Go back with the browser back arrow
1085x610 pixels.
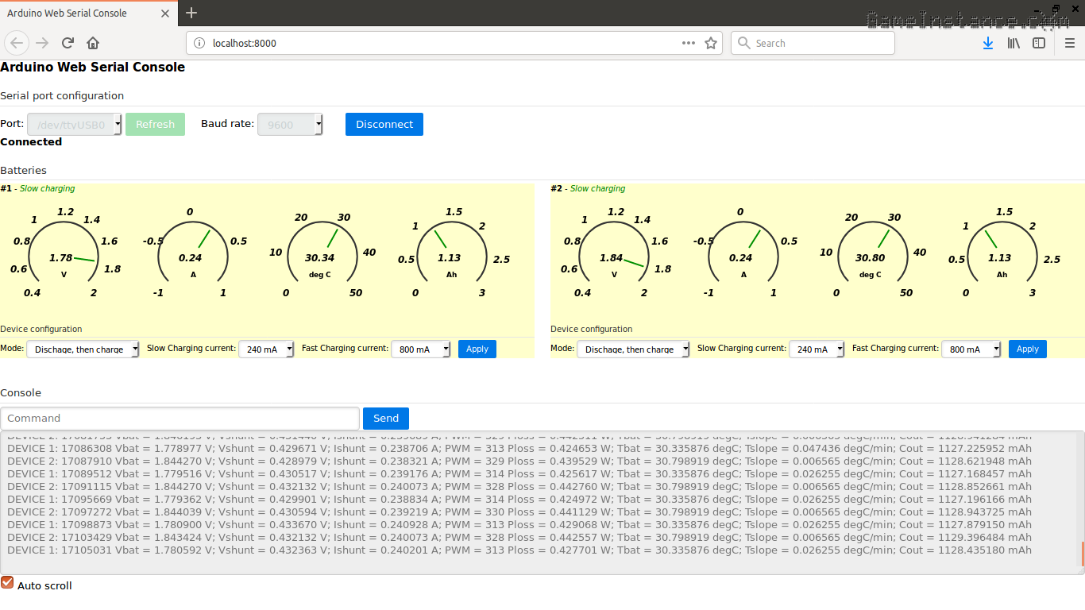17,43
